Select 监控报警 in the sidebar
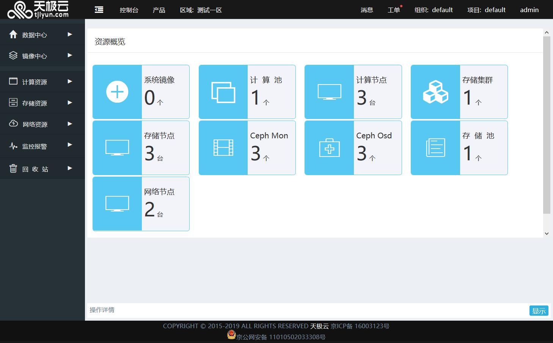This screenshot has height=343, width=553. (x=35, y=146)
